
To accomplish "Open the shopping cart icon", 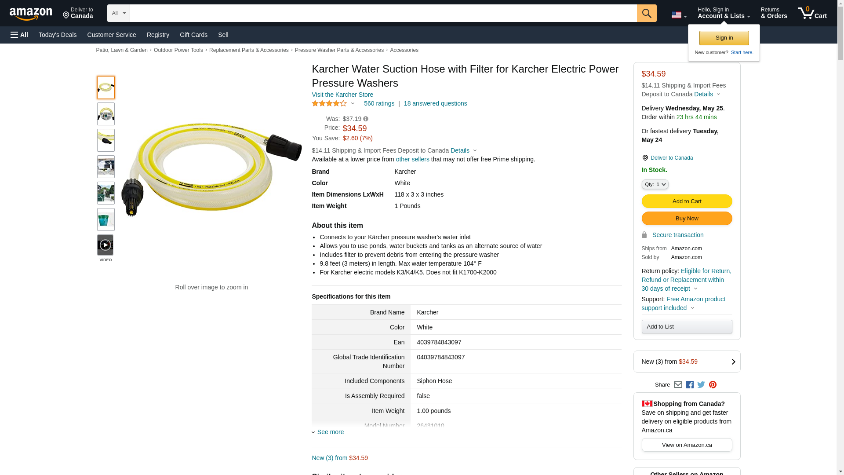I will coord(812,13).
